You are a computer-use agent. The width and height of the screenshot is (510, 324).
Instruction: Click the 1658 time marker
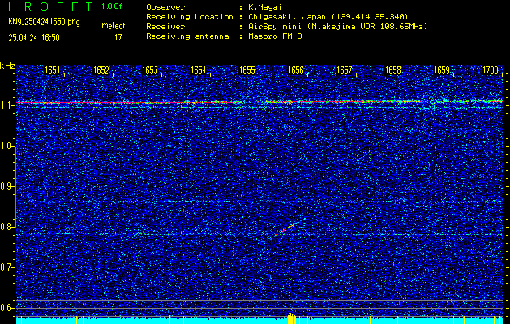coord(393,70)
